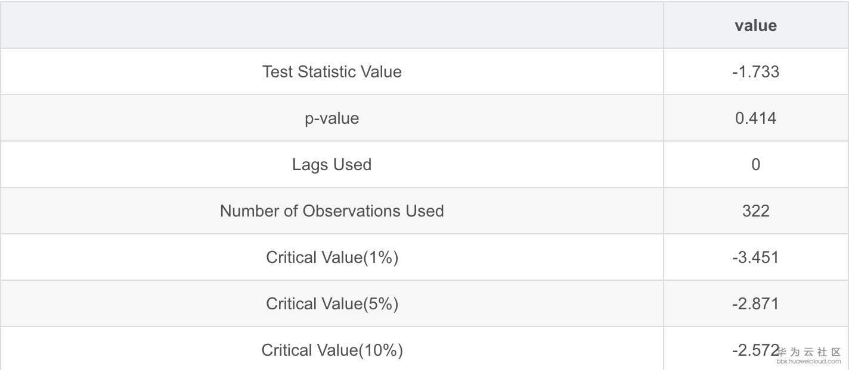
Task: Click the 0.414 p-value cell
Action: point(755,118)
